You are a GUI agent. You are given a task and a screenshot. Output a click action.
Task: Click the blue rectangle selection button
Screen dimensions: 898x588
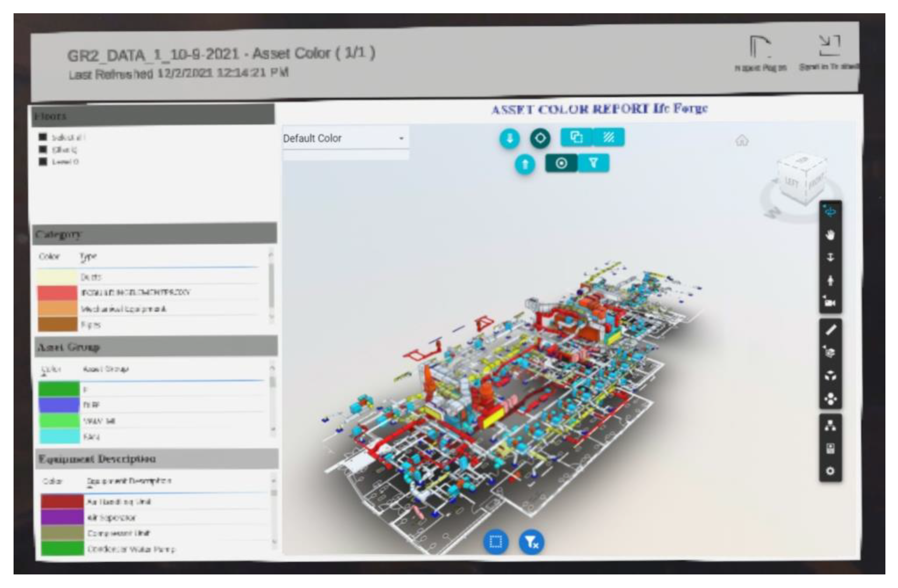pyautogui.click(x=496, y=542)
